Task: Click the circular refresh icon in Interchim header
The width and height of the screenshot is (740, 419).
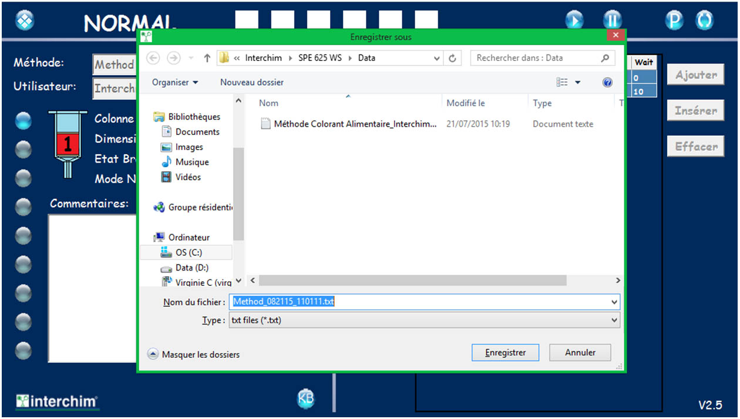Action: tap(705, 21)
